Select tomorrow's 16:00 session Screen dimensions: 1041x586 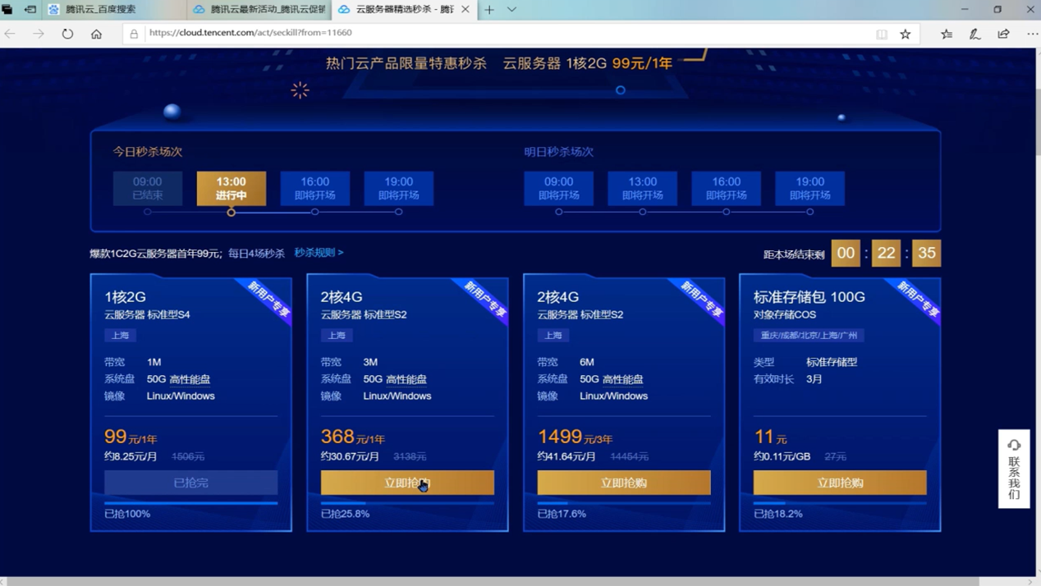pos(727,188)
